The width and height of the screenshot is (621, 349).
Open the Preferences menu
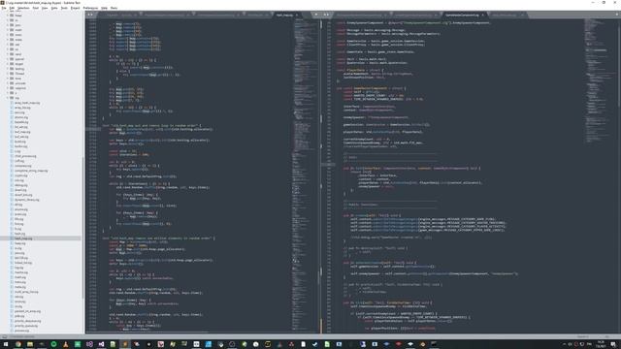[90, 8]
